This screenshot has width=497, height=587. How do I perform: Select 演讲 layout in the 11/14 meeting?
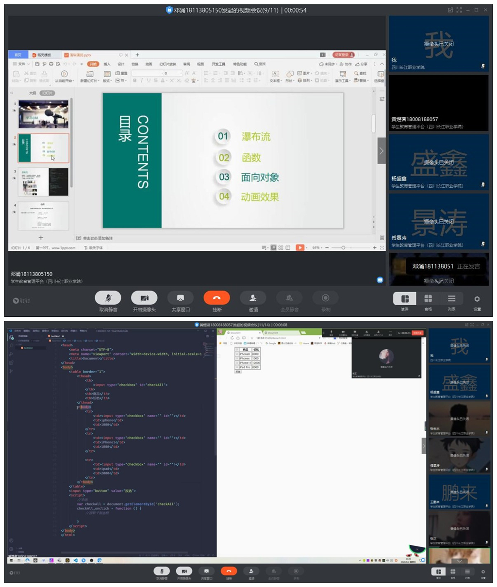click(439, 571)
